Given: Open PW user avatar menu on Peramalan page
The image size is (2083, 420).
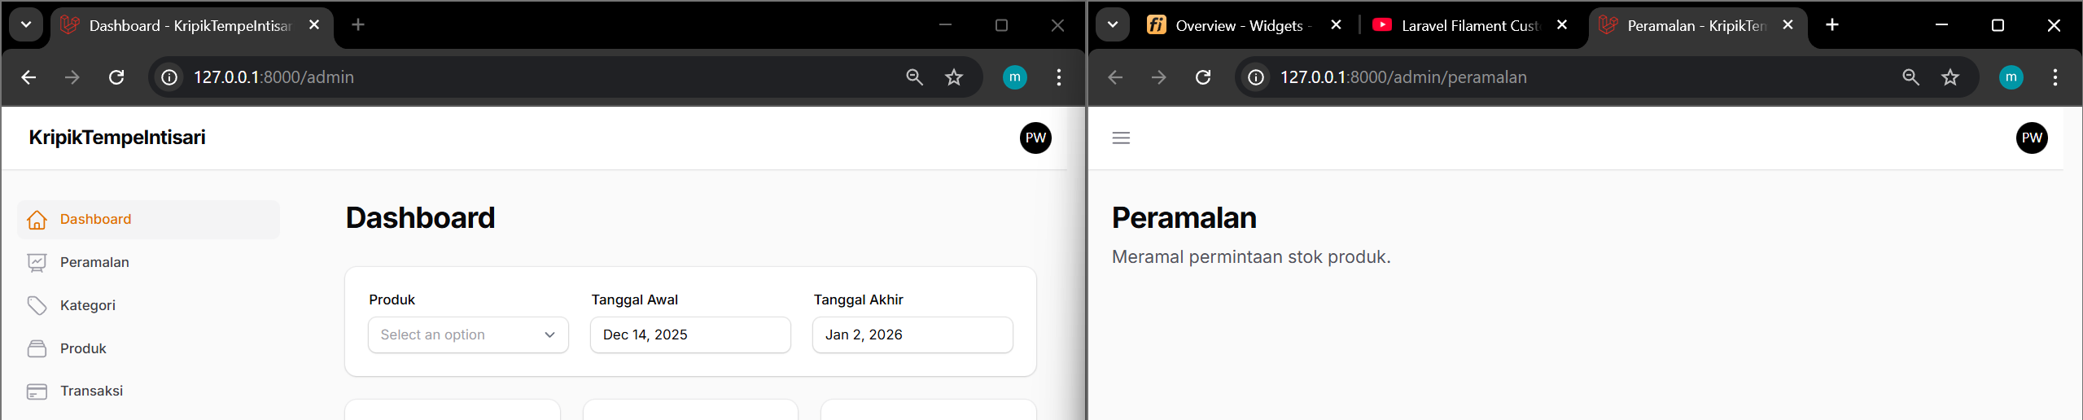Looking at the screenshot, I should (x=2032, y=138).
